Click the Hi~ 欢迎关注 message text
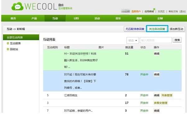 [81, 60]
